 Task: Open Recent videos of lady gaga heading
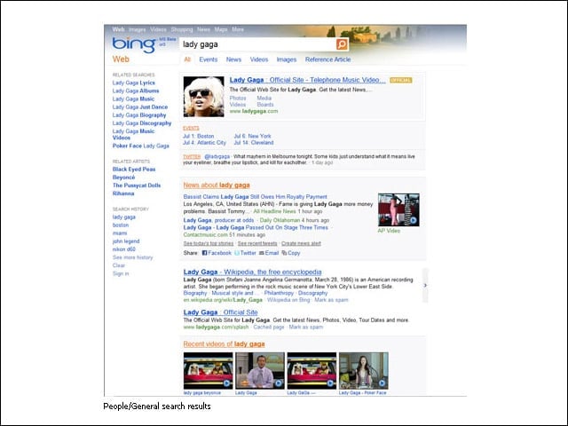(x=224, y=343)
